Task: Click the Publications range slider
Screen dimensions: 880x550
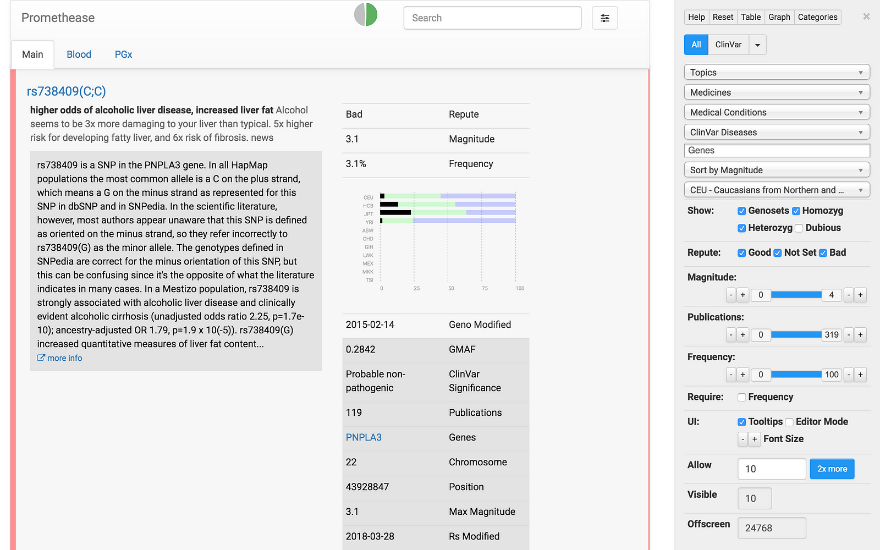Action: [x=796, y=334]
